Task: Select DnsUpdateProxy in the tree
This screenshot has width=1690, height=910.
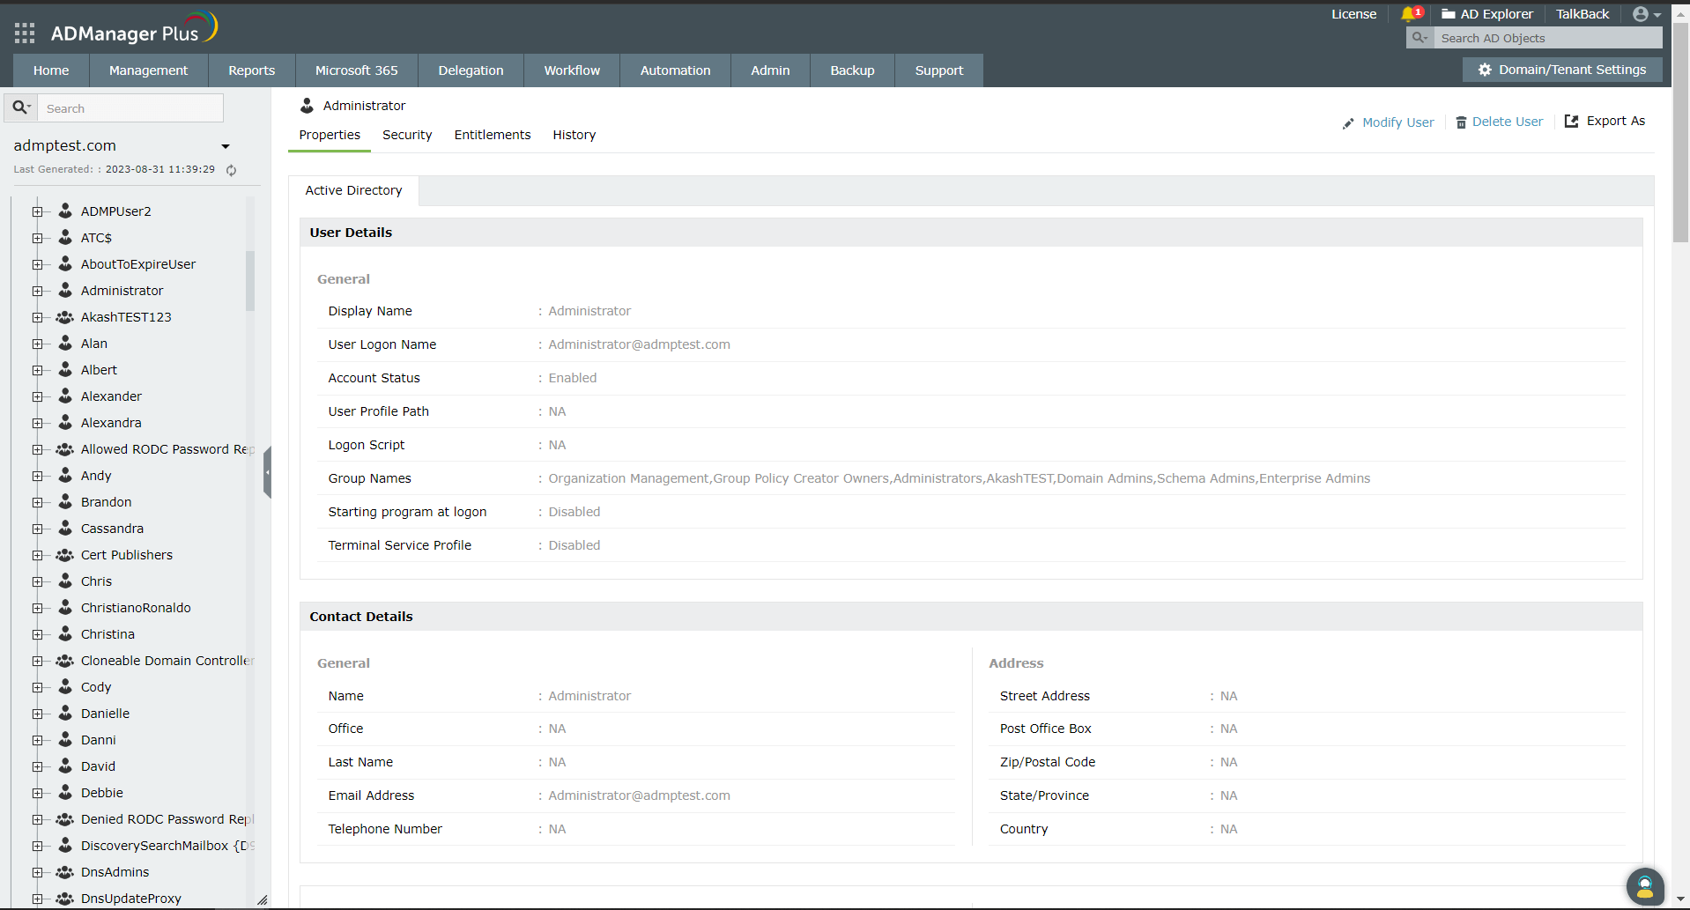Action: pyautogui.click(x=131, y=899)
